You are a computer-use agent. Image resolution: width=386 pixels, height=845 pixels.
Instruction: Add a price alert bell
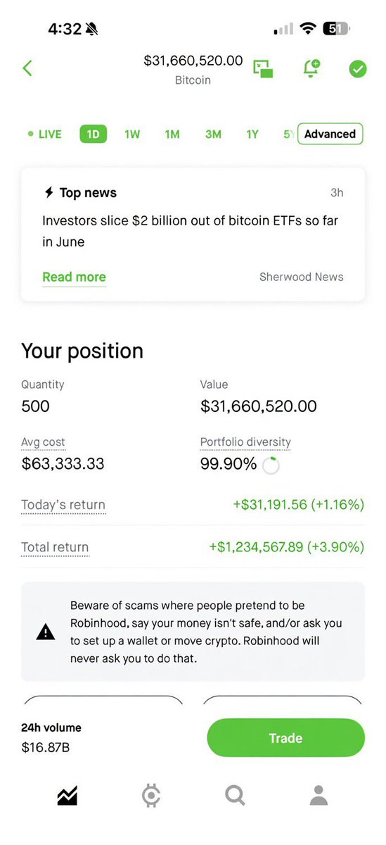click(x=311, y=68)
